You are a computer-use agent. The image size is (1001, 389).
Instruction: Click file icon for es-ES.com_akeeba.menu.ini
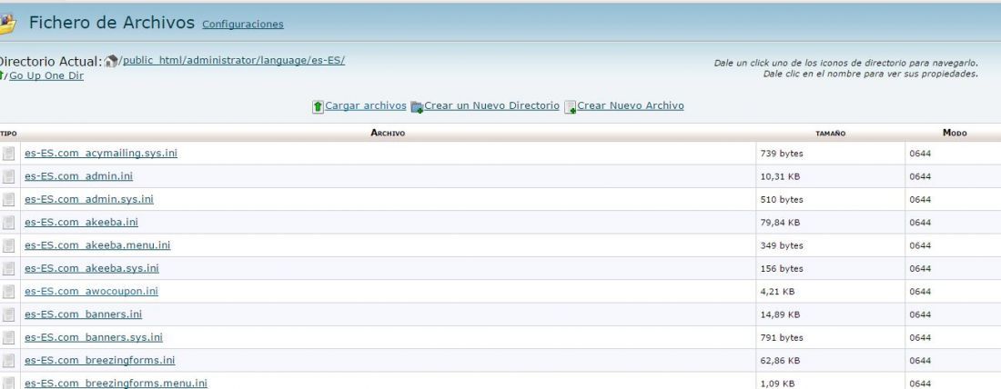pyautogui.click(x=8, y=244)
